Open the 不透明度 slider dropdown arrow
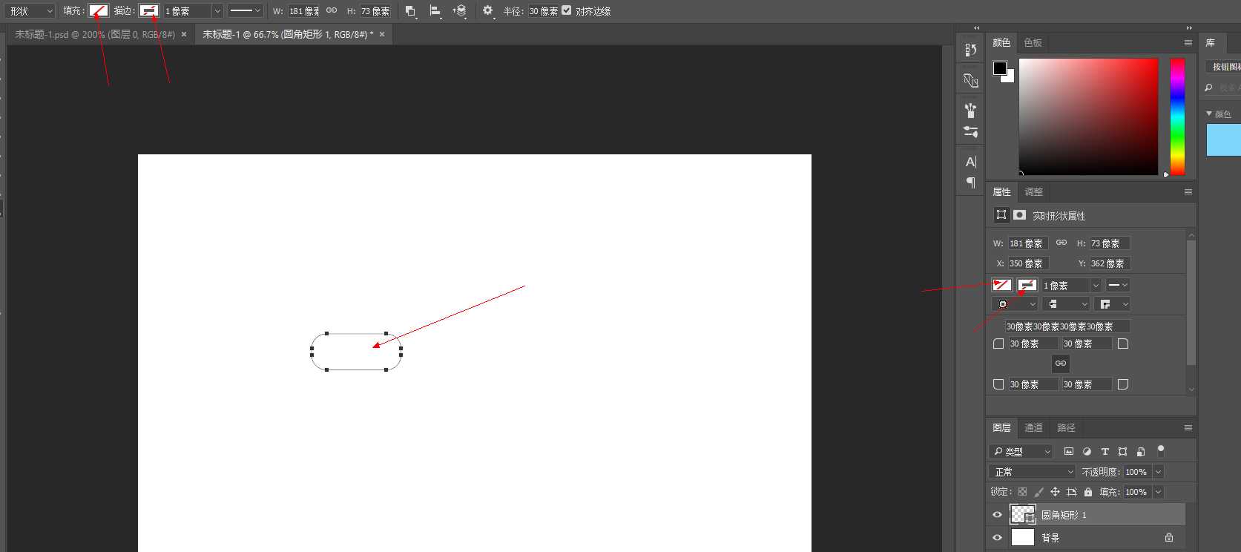The height and width of the screenshot is (552, 1241). click(1158, 472)
